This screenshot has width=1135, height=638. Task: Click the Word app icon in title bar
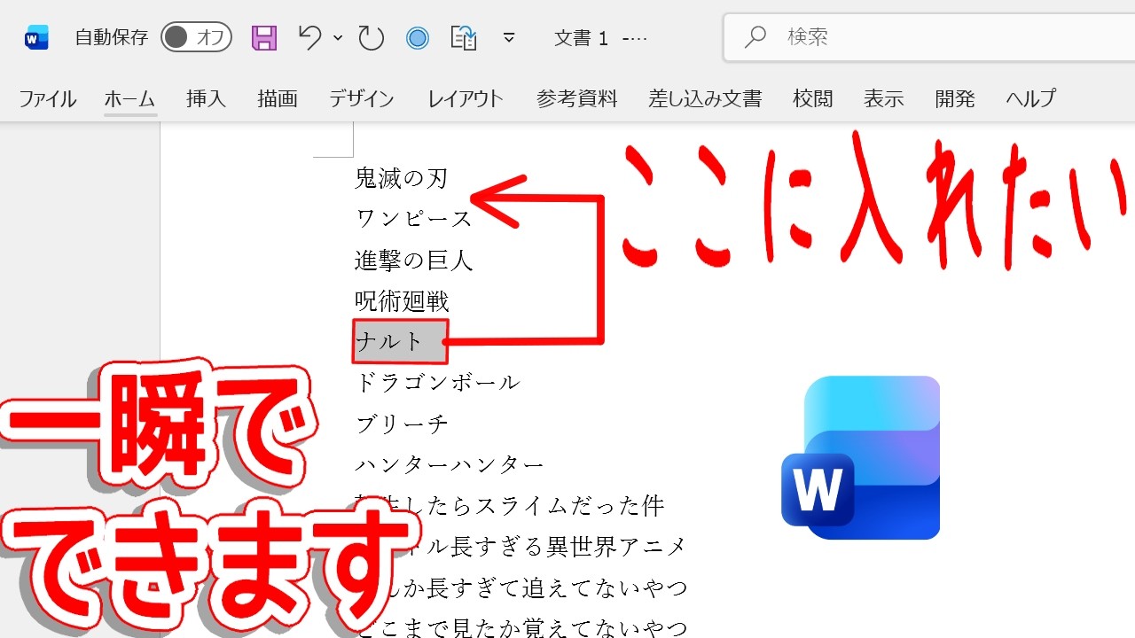coord(36,37)
